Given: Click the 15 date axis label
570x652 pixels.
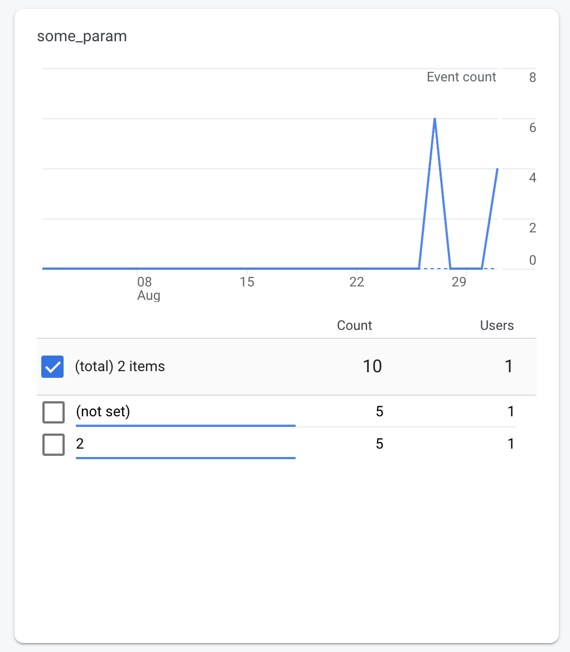Looking at the screenshot, I should (247, 282).
